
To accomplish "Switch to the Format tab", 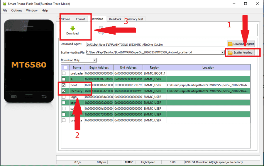I will 80,19.
